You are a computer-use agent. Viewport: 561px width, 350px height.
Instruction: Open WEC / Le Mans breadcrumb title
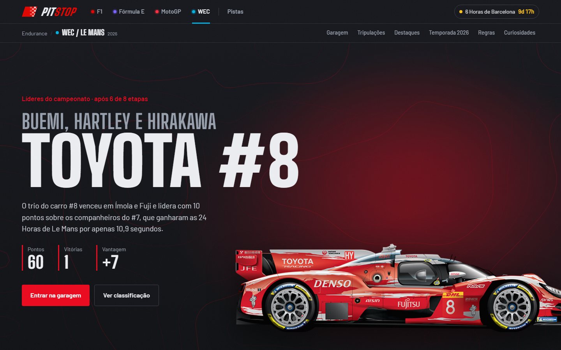click(x=83, y=33)
